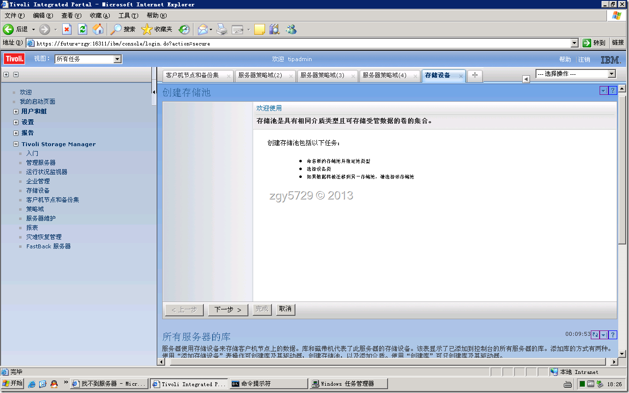Click the 我的启动页面 link
Image resolution: width=629 pixels, height=393 pixels.
pos(37,102)
